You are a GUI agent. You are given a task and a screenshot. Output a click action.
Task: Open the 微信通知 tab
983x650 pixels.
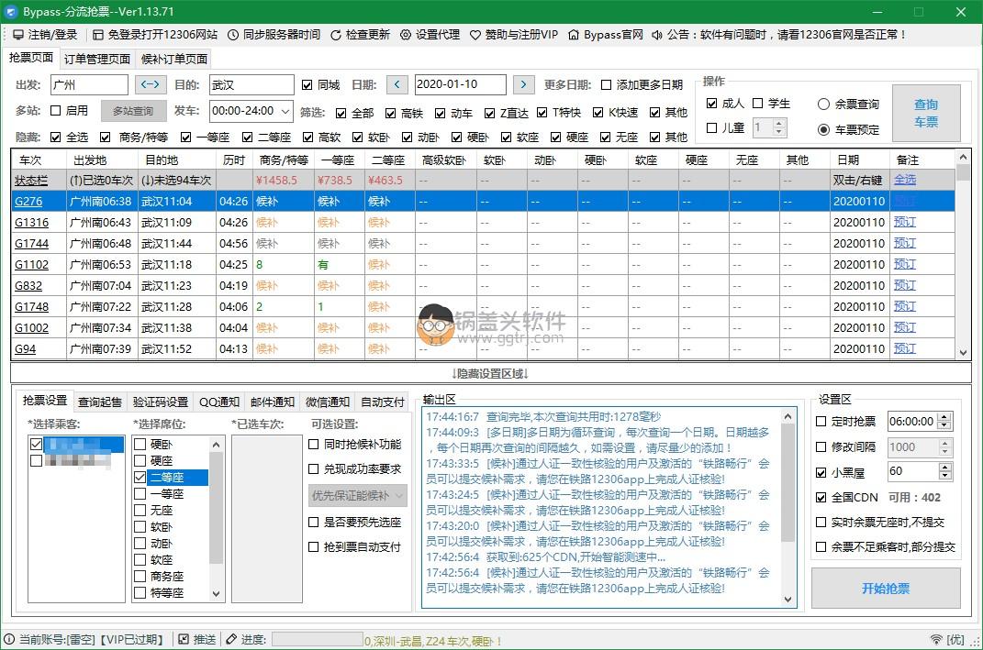click(x=328, y=402)
